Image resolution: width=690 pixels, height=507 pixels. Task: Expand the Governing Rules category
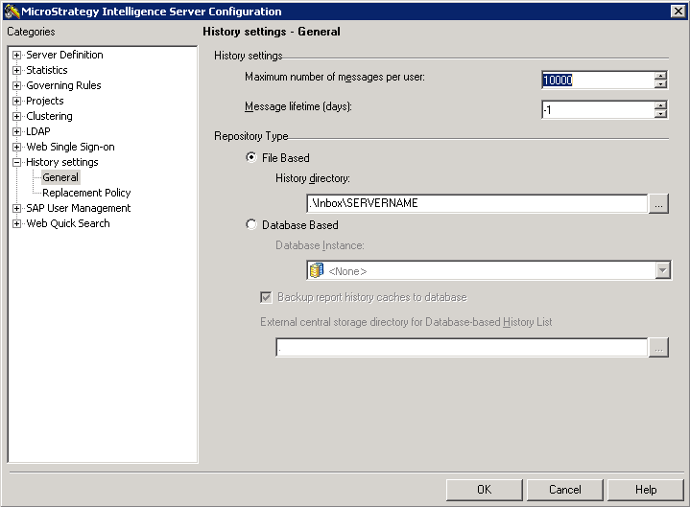(x=16, y=85)
